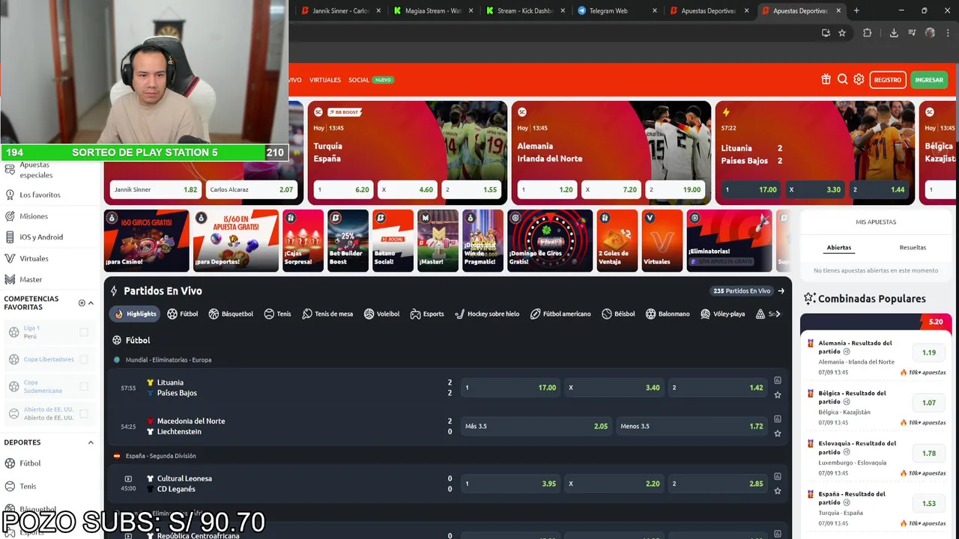
Task: Select the Fútbol americano filter
Action: click(x=560, y=314)
